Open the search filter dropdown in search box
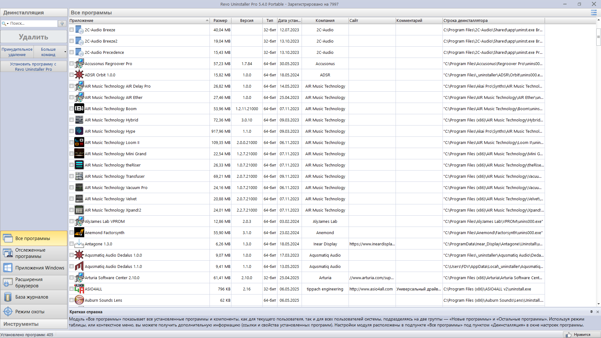This screenshot has width=601, height=338. pos(7,23)
